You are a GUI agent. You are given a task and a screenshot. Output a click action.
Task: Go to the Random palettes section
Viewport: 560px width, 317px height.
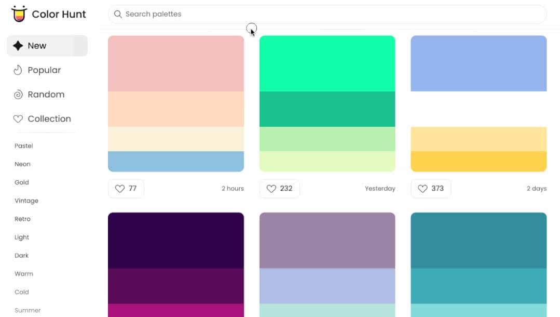coord(46,95)
